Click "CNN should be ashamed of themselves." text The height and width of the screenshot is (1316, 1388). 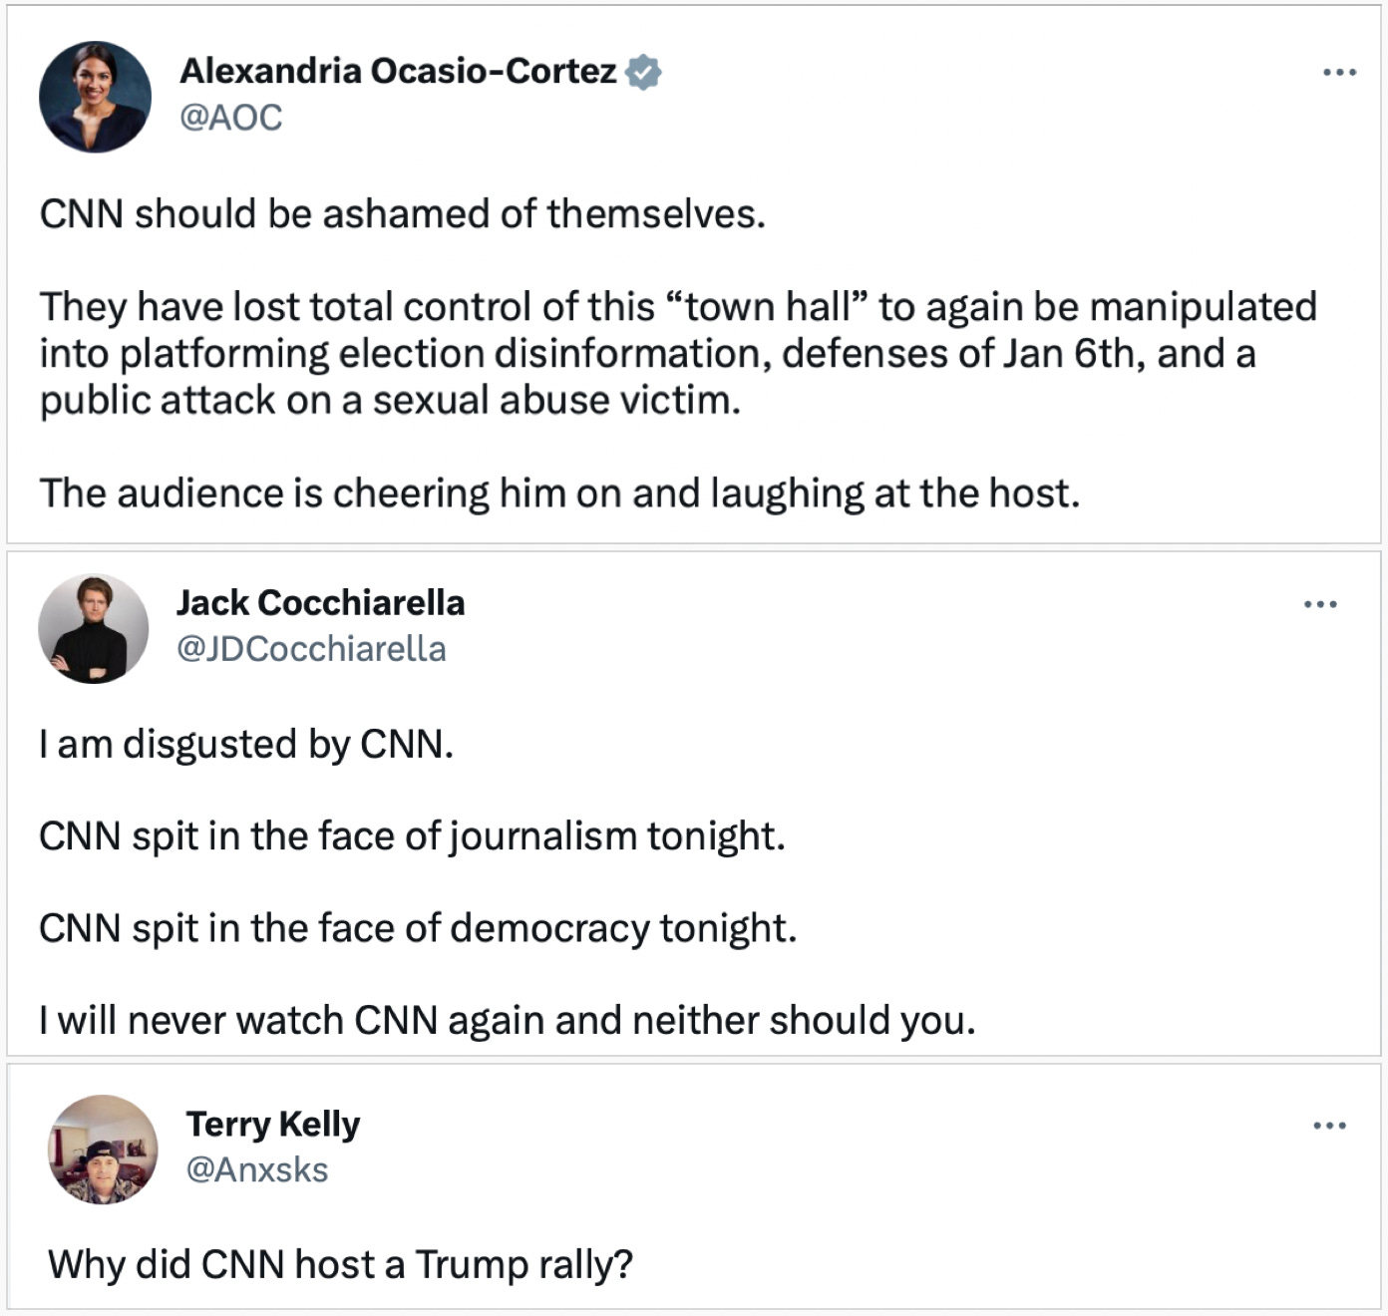point(402,214)
